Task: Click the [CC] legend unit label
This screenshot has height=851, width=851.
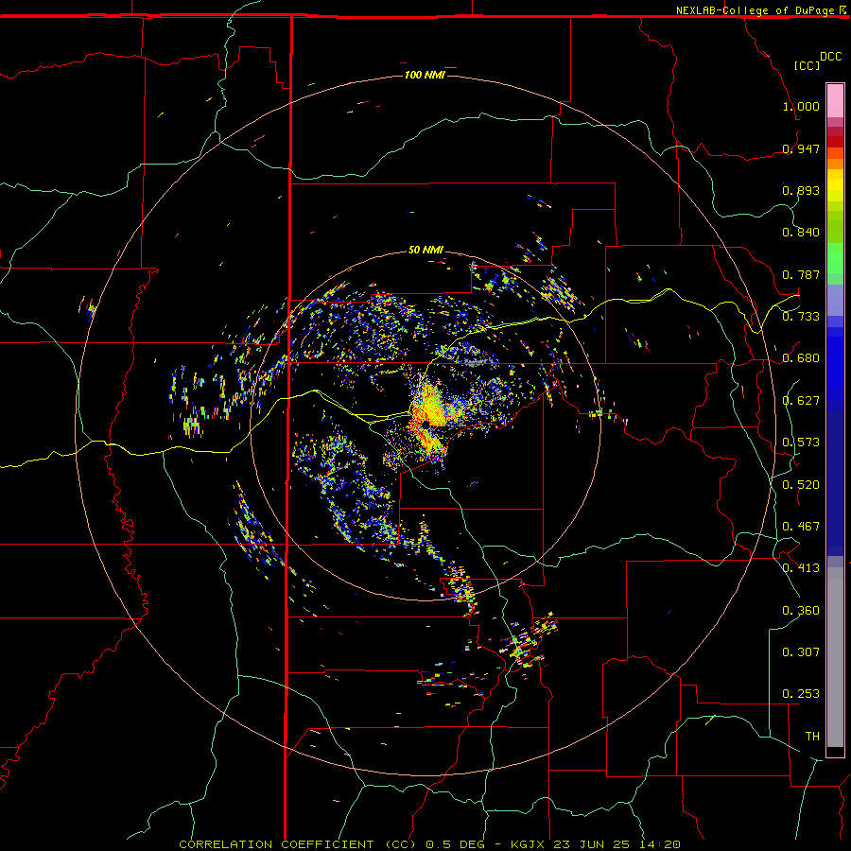Action: (807, 65)
